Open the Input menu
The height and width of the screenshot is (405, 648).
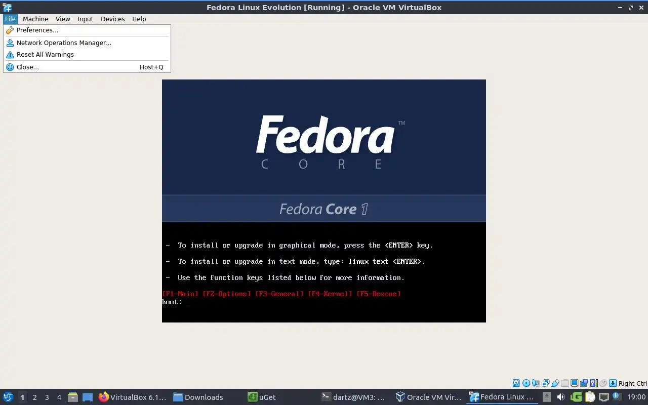(x=85, y=19)
